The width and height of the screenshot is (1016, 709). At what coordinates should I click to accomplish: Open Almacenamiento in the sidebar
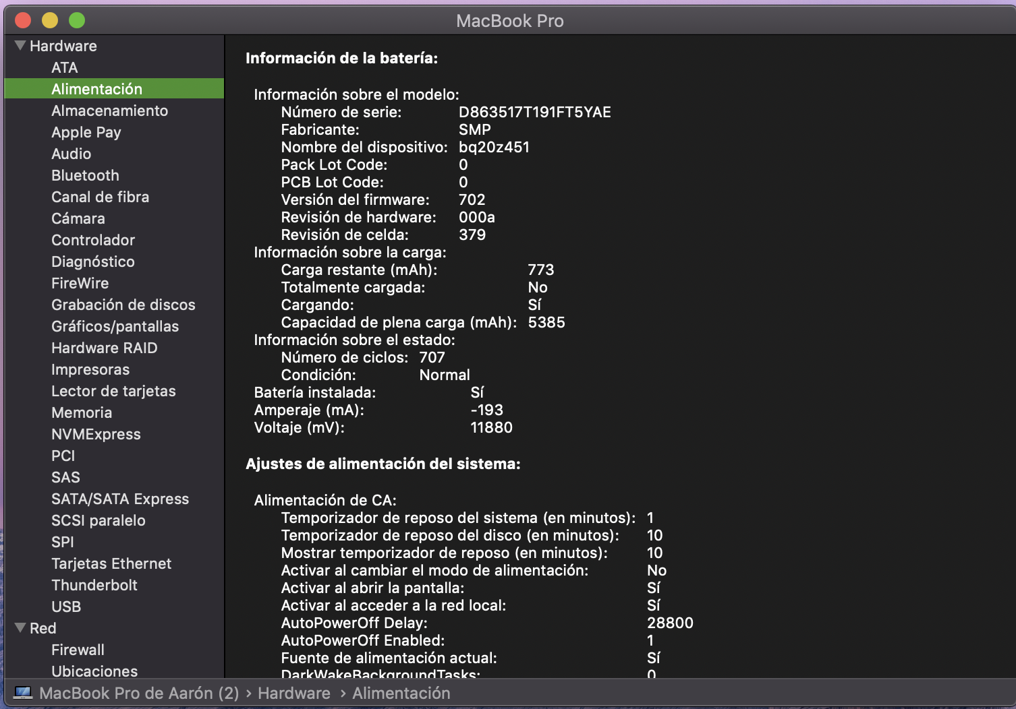[x=110, y=111]
